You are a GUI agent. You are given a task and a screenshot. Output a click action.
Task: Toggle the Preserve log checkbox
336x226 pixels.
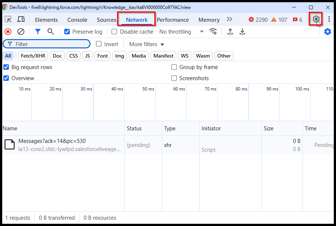pos(67,32)
